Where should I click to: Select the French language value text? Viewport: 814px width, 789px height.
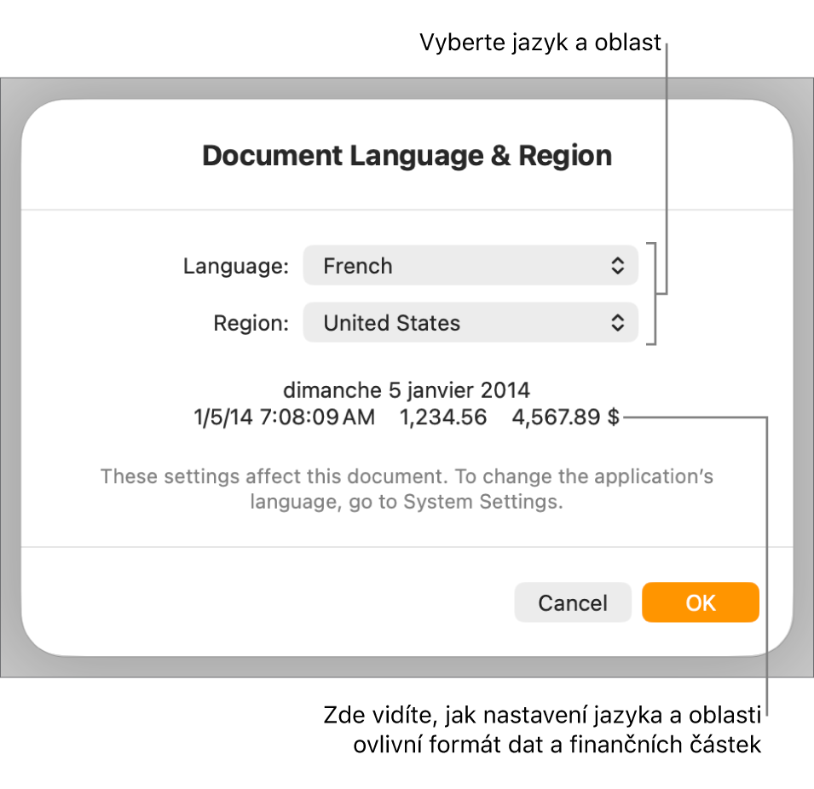357,266
